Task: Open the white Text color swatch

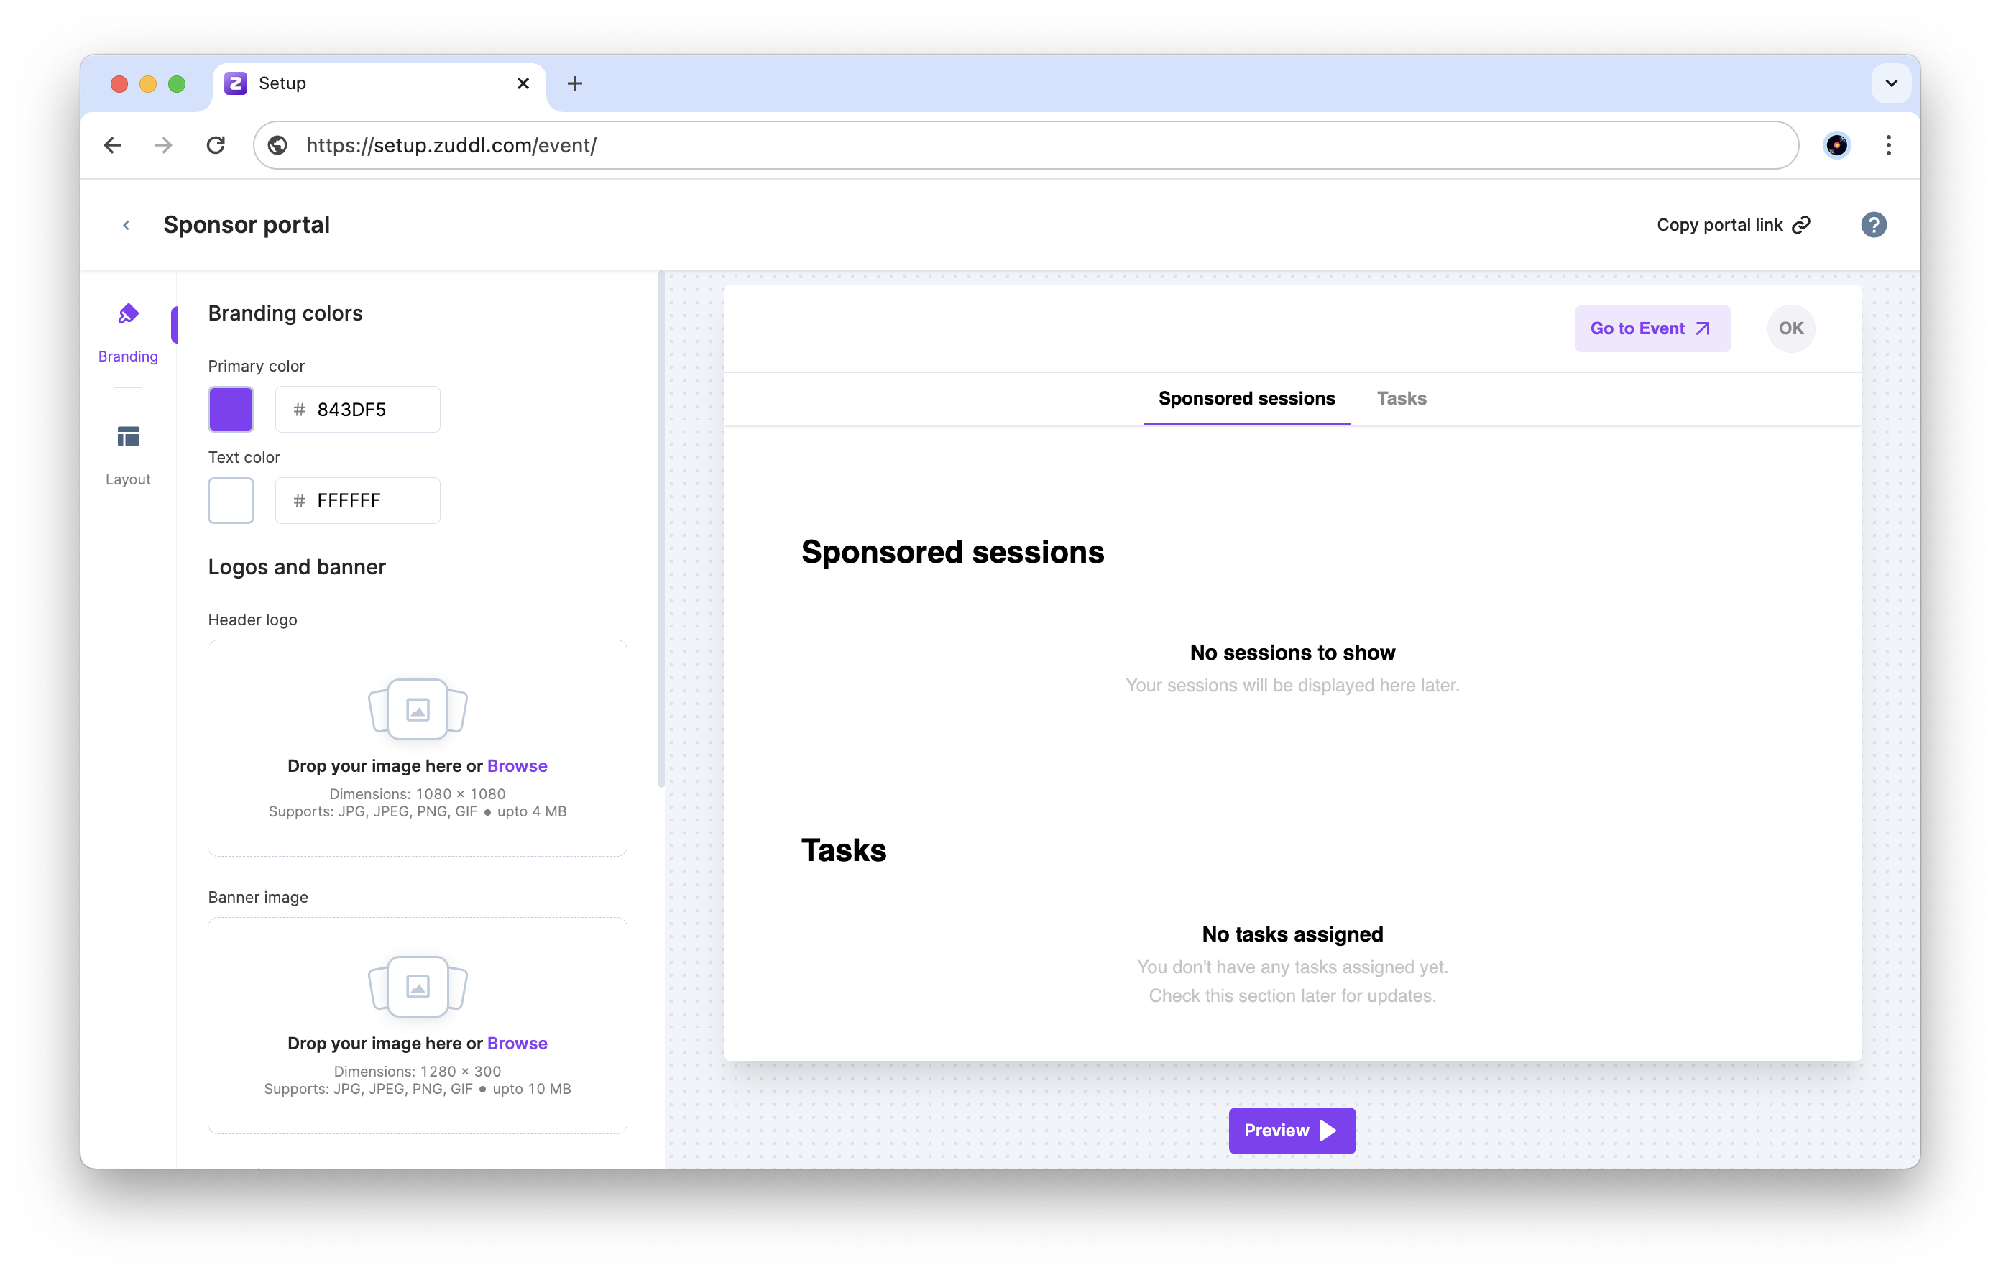Action: pyautogui.click(x=231, y=500)
